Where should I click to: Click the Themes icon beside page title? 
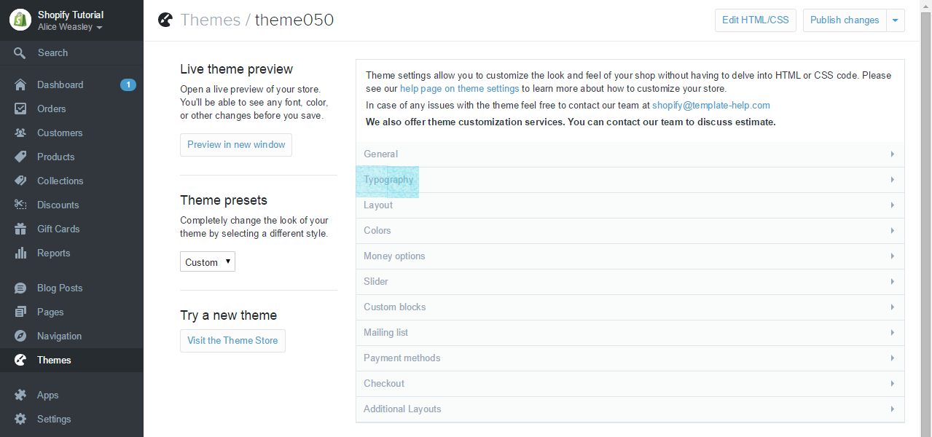165,20
